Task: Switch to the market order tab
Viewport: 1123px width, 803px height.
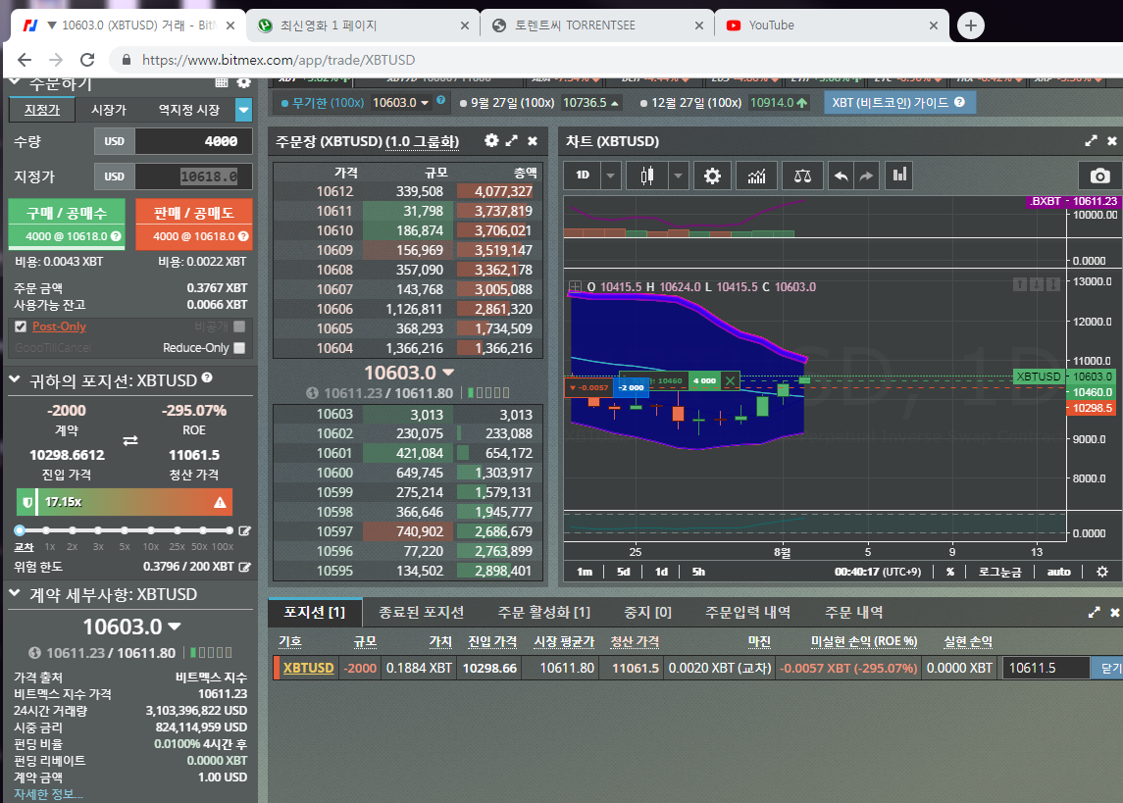Action: point(109,110)
